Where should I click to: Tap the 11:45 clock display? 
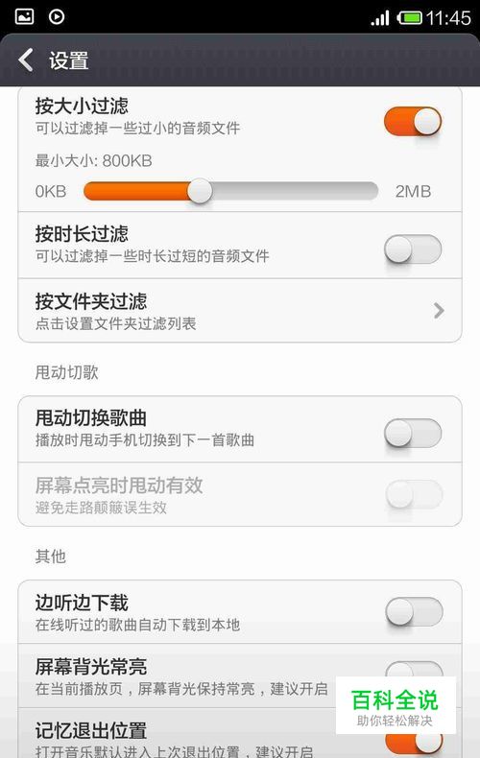coord(448,18)
